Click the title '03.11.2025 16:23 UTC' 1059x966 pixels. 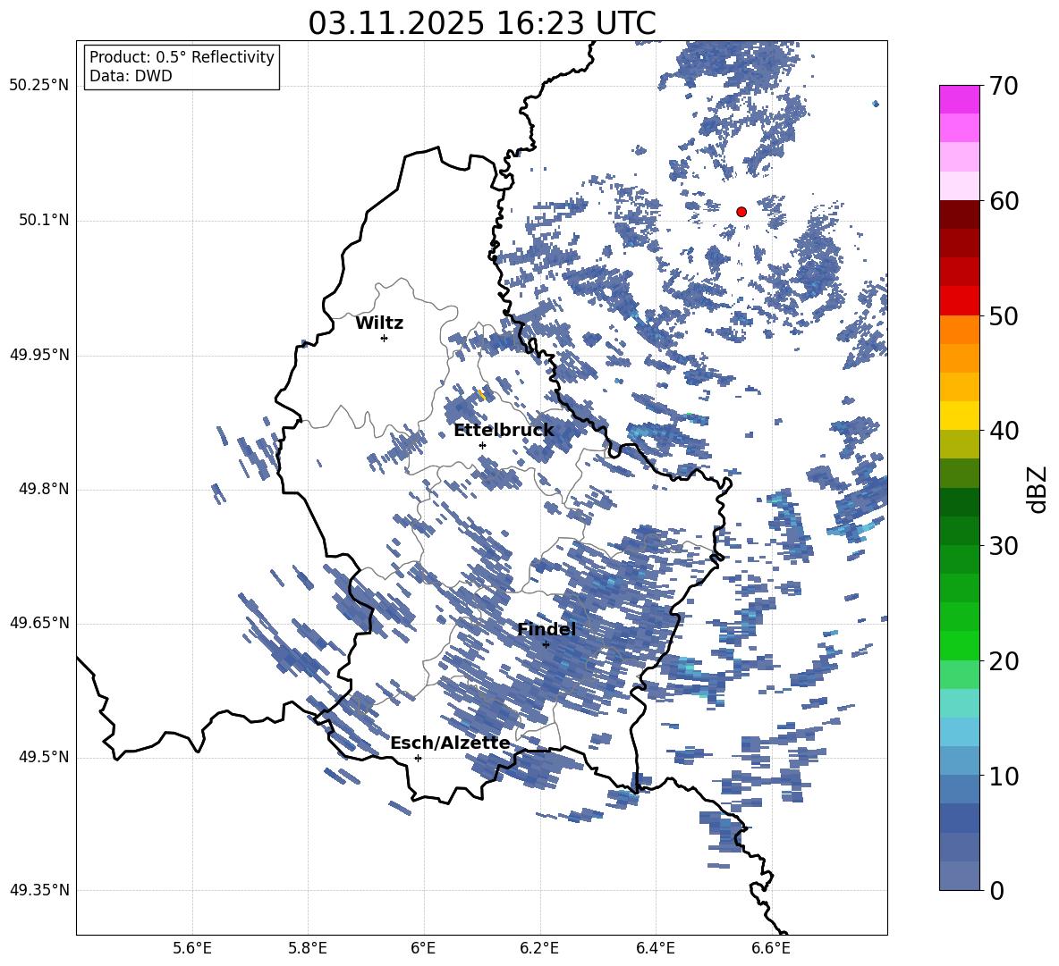[481, 23]
